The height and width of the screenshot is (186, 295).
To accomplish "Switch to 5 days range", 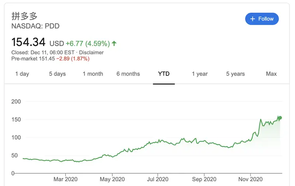I will pyautogui.click(x=57, y=74).
